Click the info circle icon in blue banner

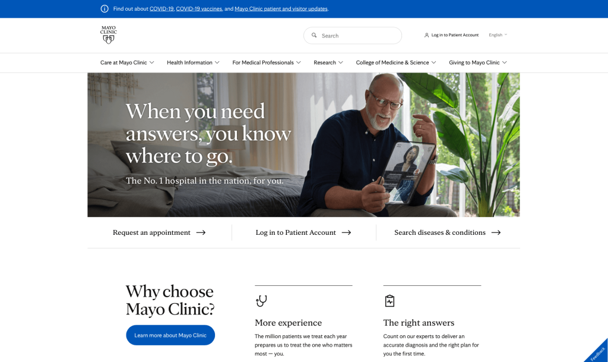[x=104, y=8]
